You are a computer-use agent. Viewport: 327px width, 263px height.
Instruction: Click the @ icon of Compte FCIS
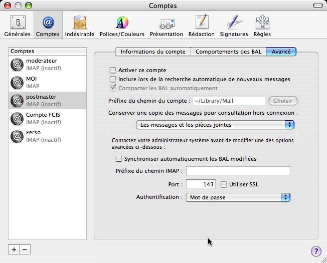click(x=17, y=119)
